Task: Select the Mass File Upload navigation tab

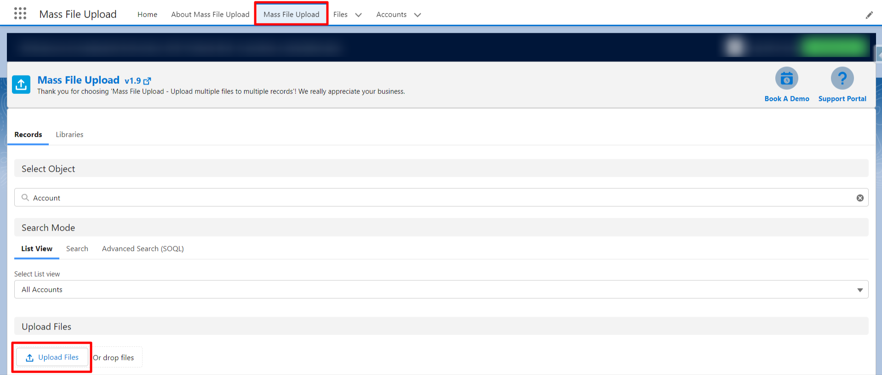Action: [291, 14]
